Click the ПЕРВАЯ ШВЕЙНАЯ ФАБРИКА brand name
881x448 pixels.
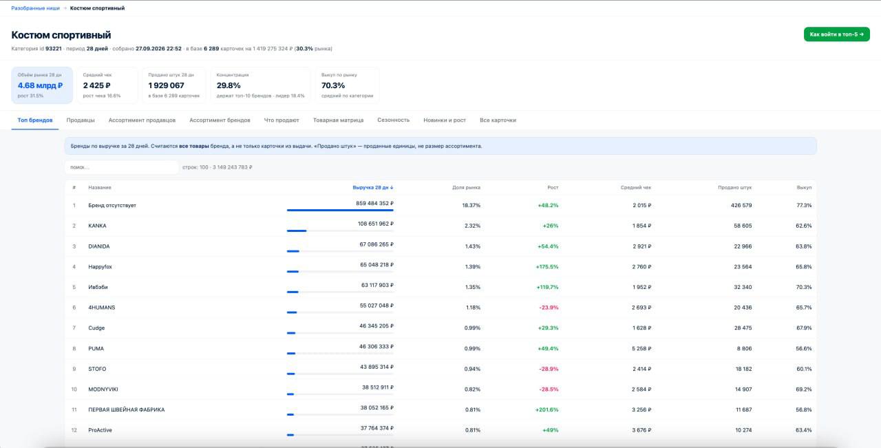(127, 410)
